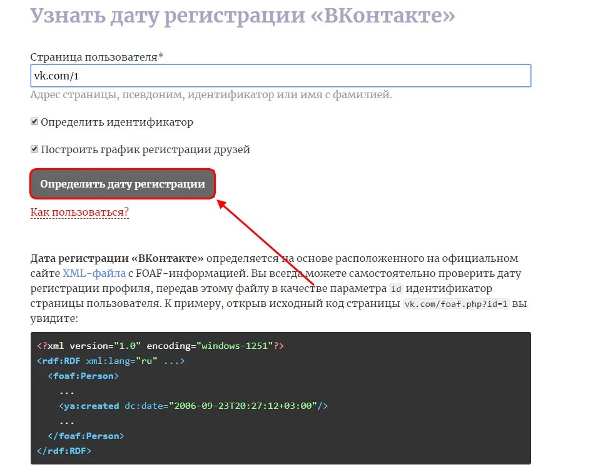Click the closing '</foaf:Person>' code line
This screenshot has width=593, height=472.
pos(86,436)
